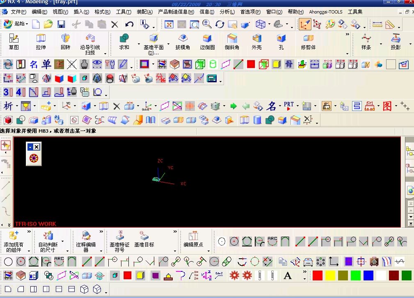Open the floating toolbar dropdown arrow
This screenshot has width=414, height=298.
[x=30, y=147]
